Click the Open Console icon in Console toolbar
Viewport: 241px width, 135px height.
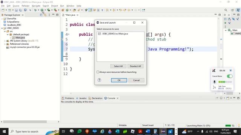point(228,98)
